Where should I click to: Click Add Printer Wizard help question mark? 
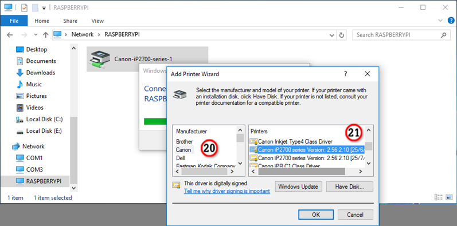point(345,74)
